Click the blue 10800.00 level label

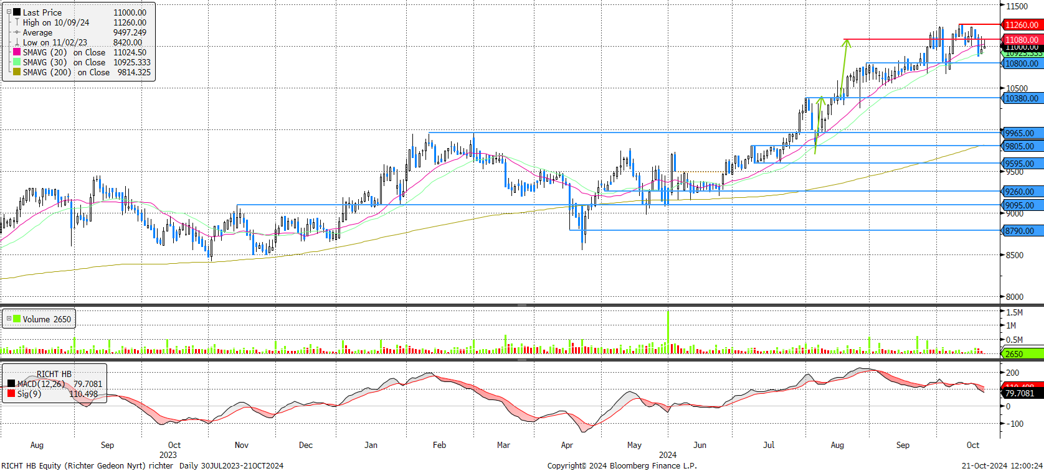click(1022, 63)
